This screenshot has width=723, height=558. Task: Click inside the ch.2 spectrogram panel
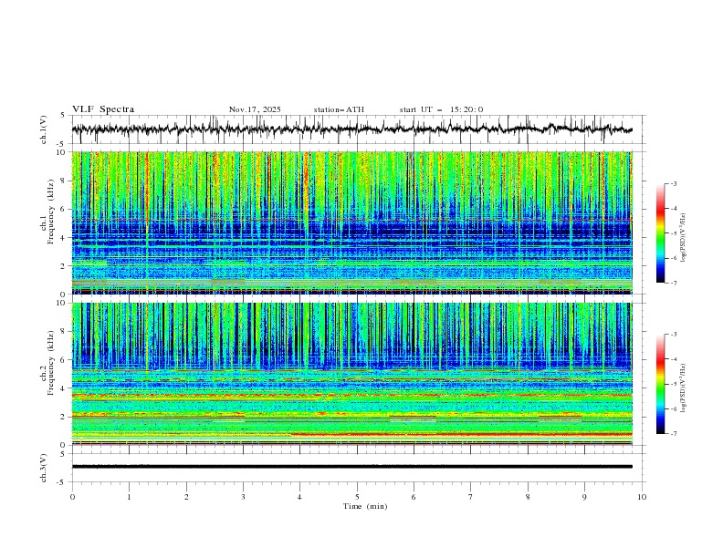pyautogui.click(x=351, y=374)
